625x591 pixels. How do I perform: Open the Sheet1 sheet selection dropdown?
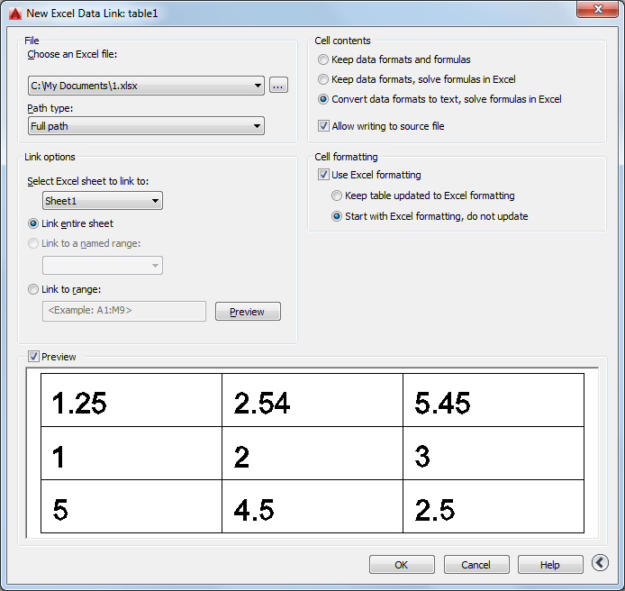103,201
